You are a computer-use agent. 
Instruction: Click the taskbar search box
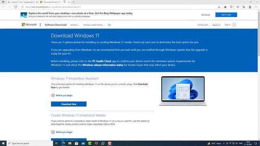pos(30,143)
